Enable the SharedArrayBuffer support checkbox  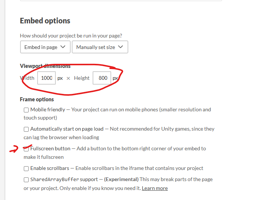tap(26, 180)
